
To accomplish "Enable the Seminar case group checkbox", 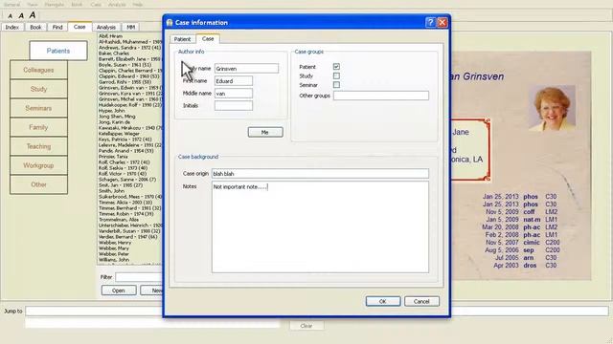I will [x=336, y=85].
